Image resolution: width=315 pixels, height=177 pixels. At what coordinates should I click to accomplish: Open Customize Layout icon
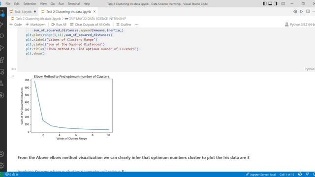283,3
